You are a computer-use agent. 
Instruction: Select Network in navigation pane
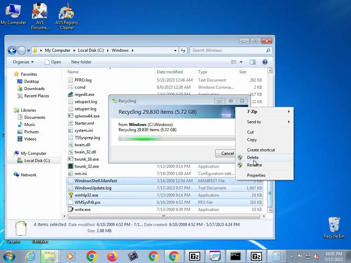[x=28, y=175]
